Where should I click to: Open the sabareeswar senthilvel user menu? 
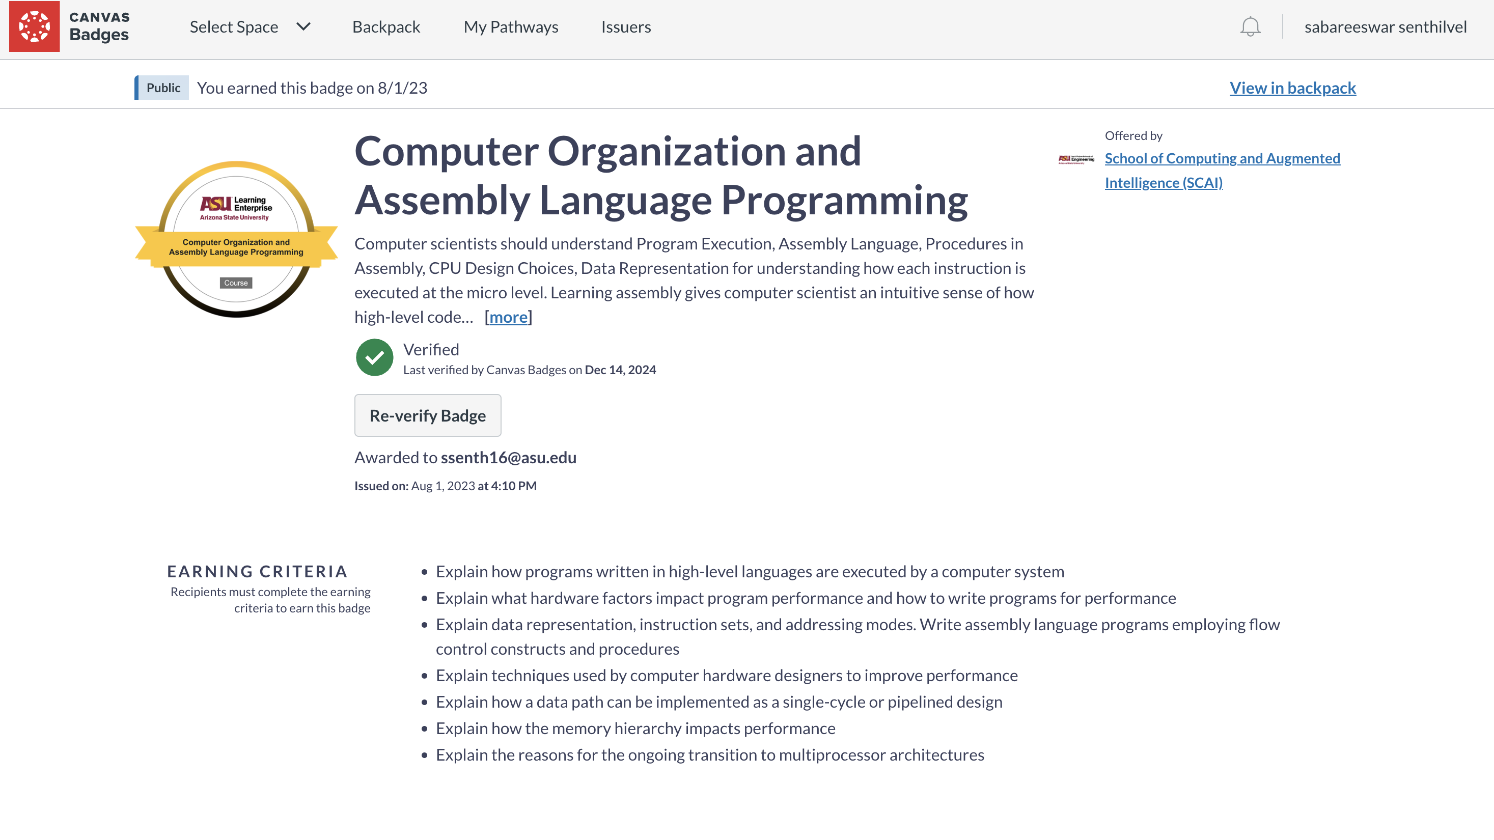pos(1385,26)
